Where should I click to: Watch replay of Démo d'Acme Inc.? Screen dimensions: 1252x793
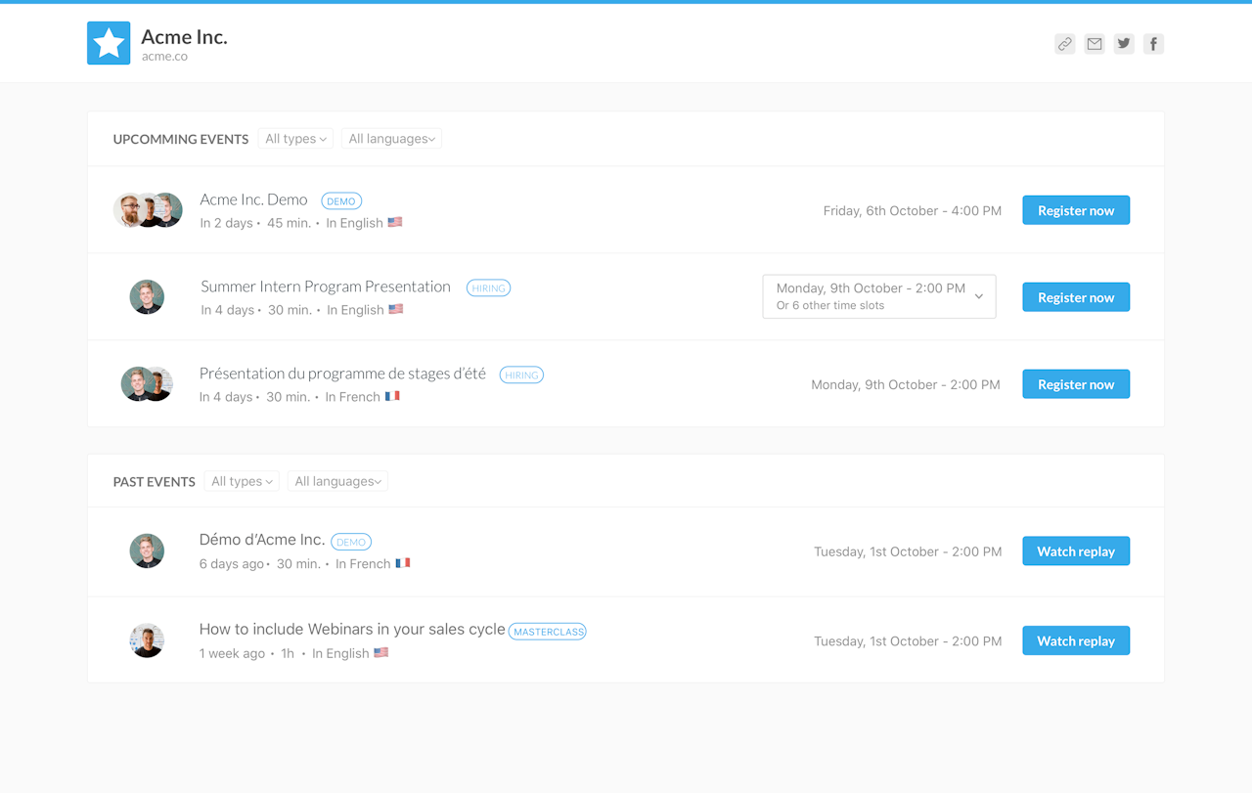point(1076,551)
